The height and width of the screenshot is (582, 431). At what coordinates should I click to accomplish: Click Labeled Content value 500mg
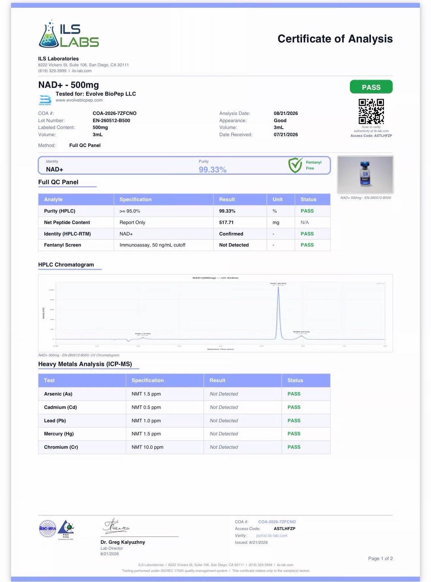coord(100,127)
